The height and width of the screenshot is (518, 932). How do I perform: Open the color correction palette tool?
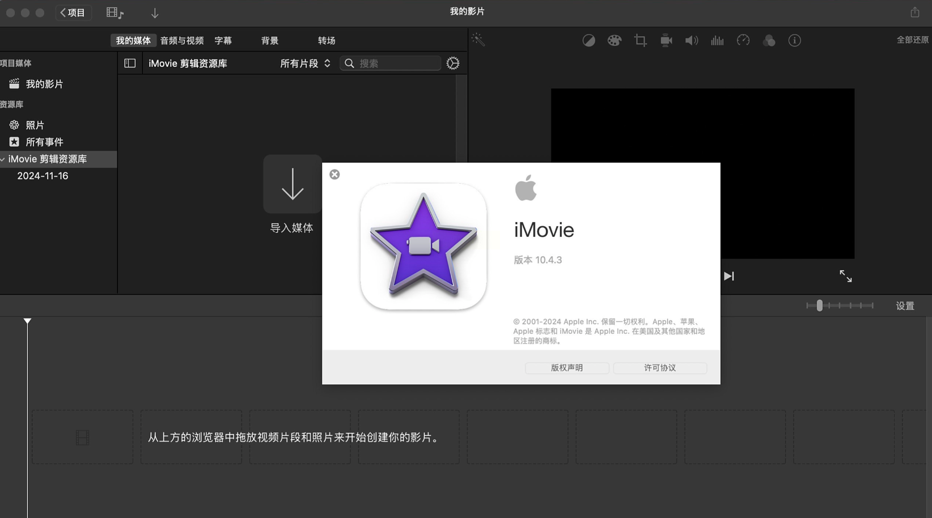[615, 40]
